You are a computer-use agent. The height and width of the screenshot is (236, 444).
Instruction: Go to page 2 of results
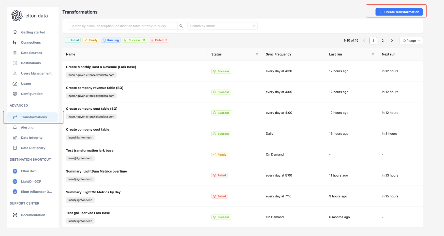382,41
